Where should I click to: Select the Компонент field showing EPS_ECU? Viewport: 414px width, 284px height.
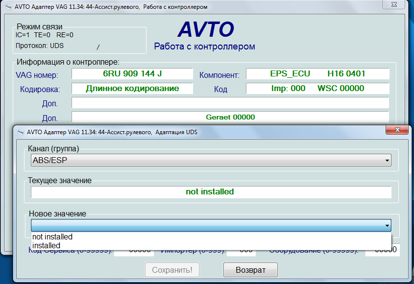coord(317,74)
